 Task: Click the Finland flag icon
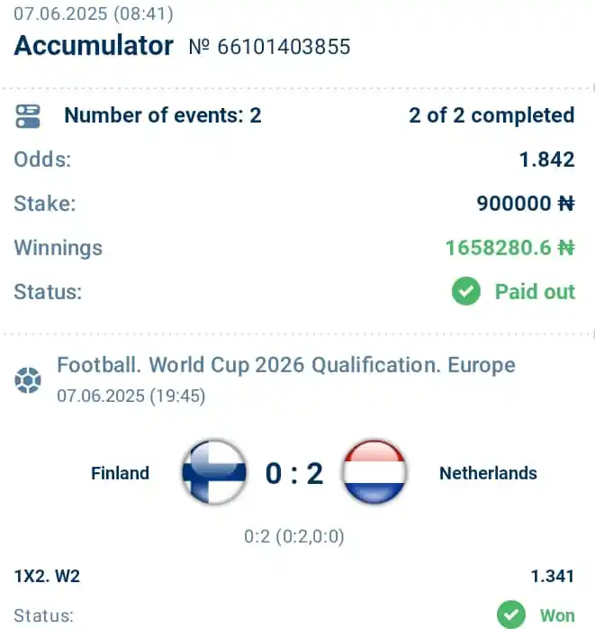coord(214,472)
